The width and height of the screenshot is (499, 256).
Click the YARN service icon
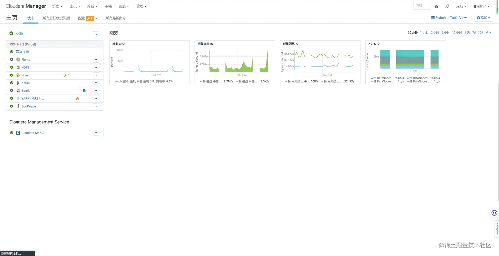pyautogui.click(x=18, y=98)
